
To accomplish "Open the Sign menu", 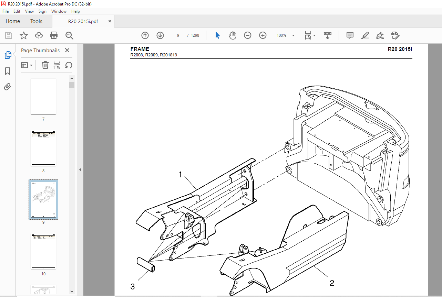I will click(42, 11).
